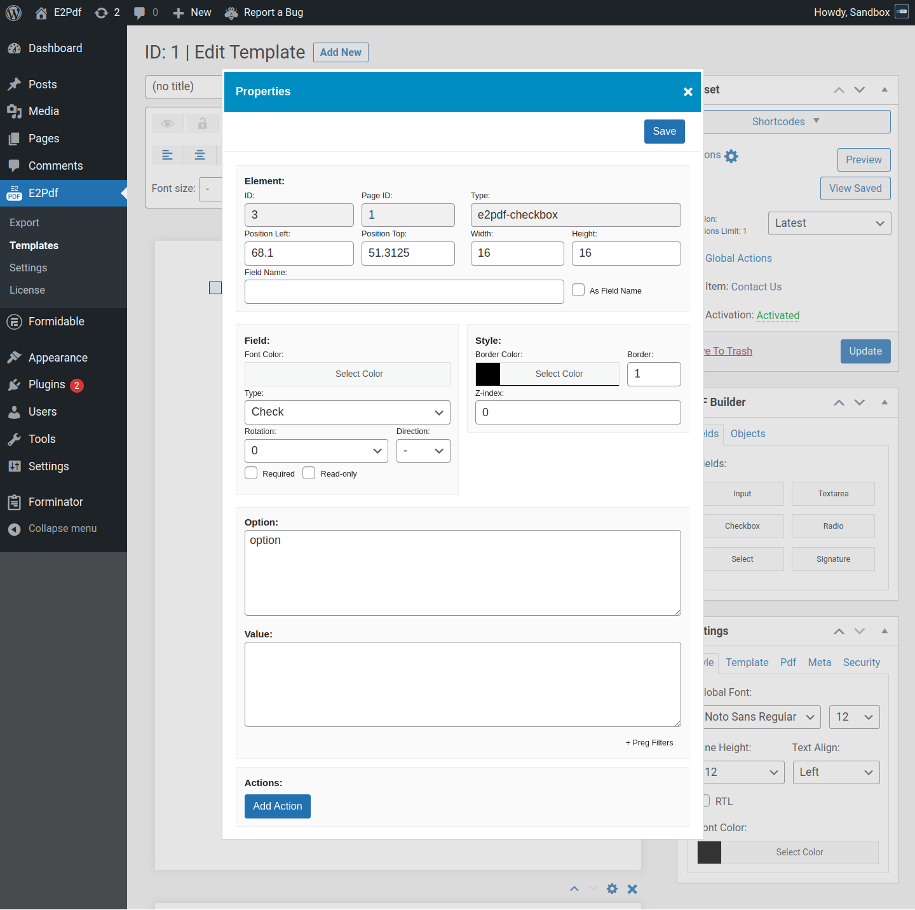Click the Add Action button

click(278, 806)
